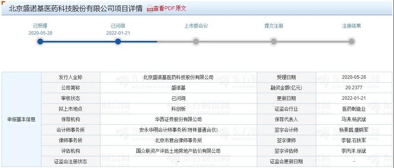
Task: Click the 保荐代表人 label cell
Action: tap(287, 119)
